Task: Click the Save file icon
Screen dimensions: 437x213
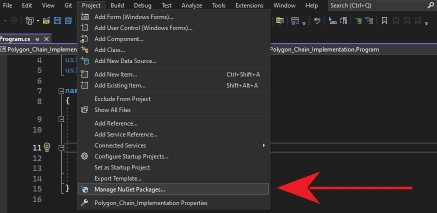Action: click(57, 20)
